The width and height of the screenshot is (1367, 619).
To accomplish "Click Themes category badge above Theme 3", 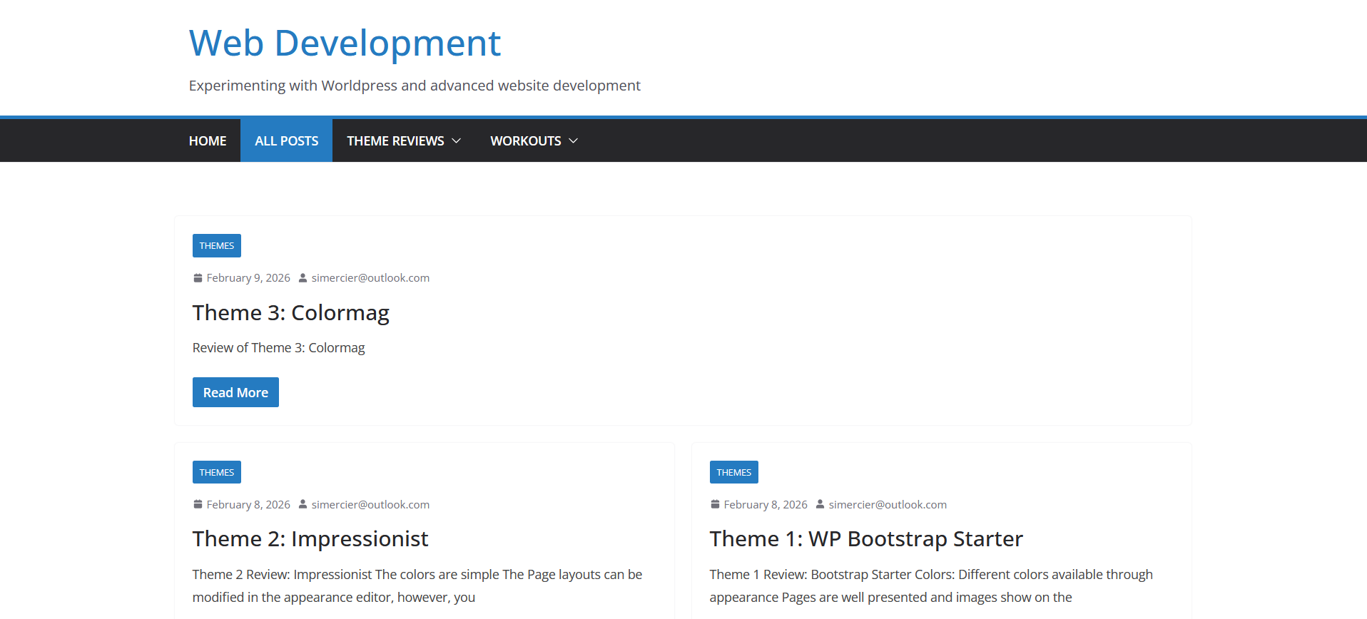I will [x=216, y=246].
